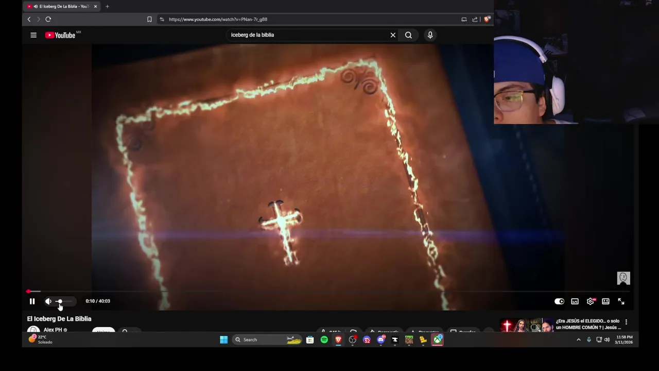Image resolution: width=659 pixels, height=371 pixels.
Task: Open a new browser tab
Action: tap(107, 7)
